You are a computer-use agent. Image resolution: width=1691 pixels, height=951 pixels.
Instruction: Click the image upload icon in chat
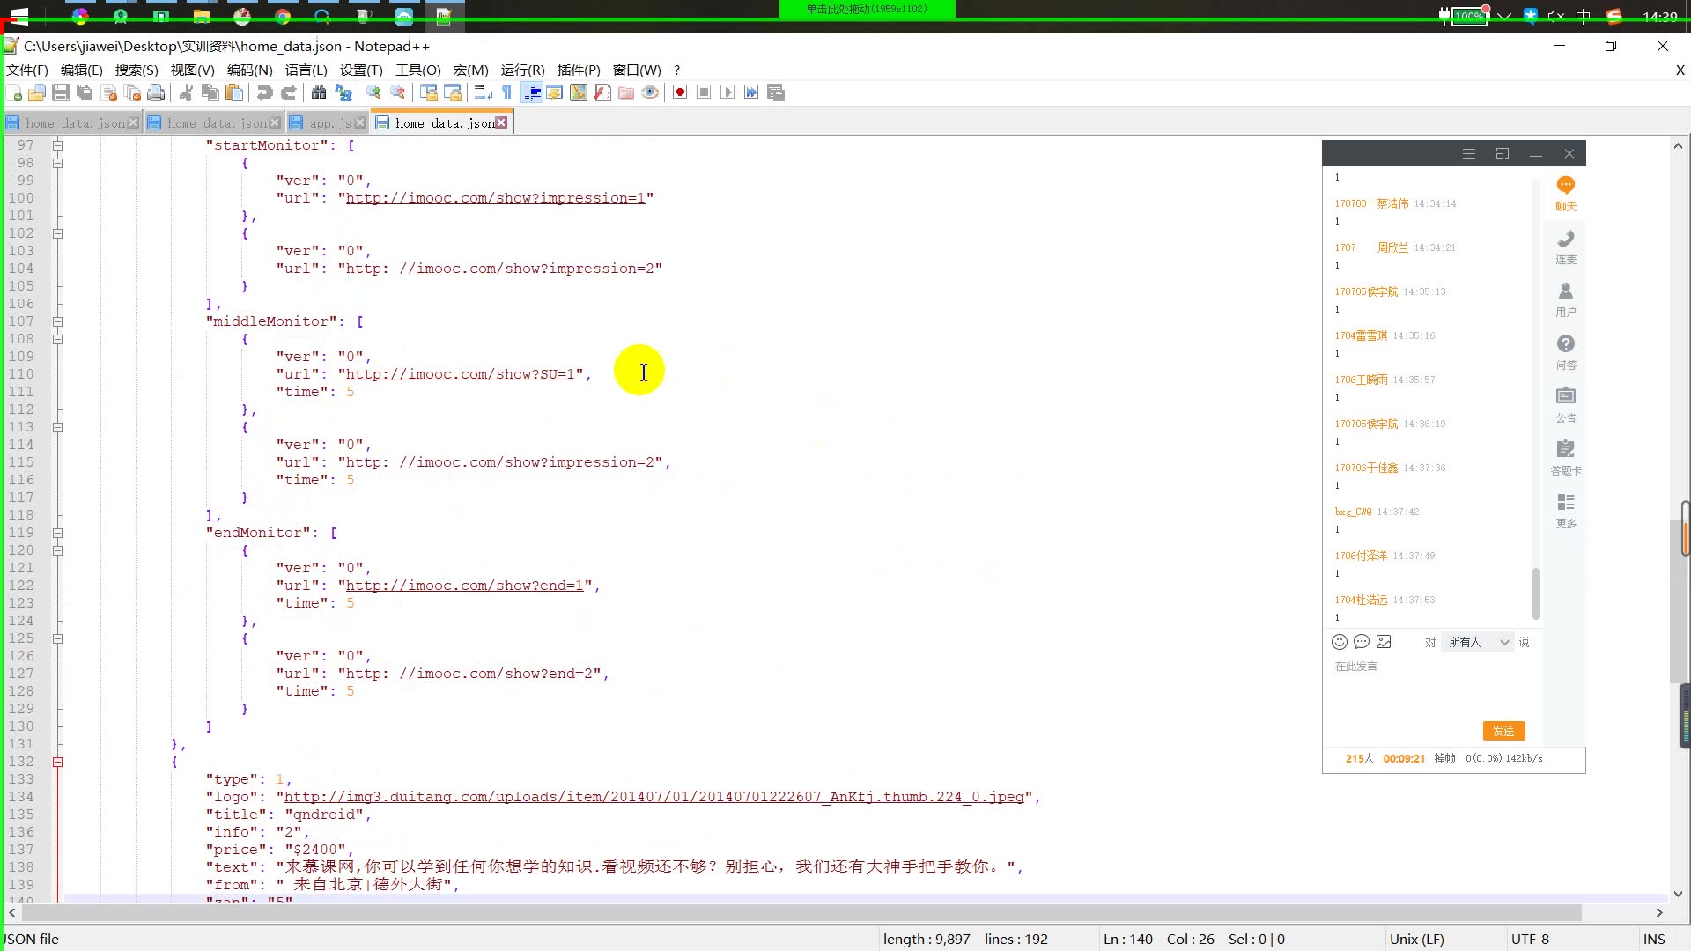[1384, 642]
